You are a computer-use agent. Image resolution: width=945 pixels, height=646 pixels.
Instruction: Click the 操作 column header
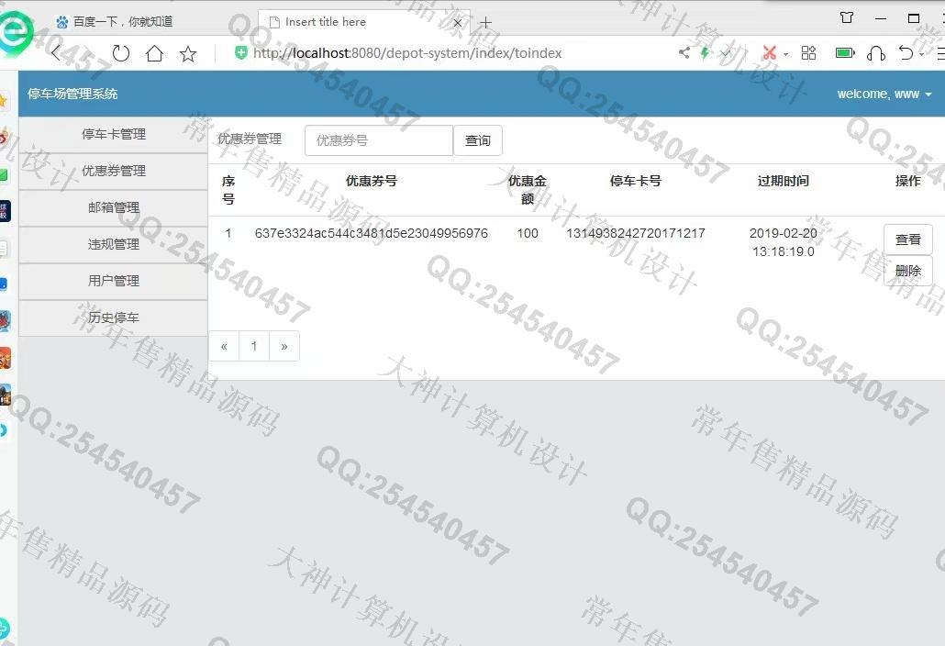(907, 181)
